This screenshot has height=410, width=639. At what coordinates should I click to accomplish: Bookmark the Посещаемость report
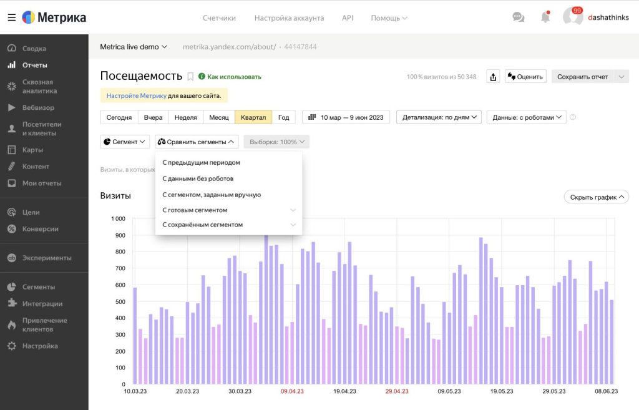[x=190, y=76]
